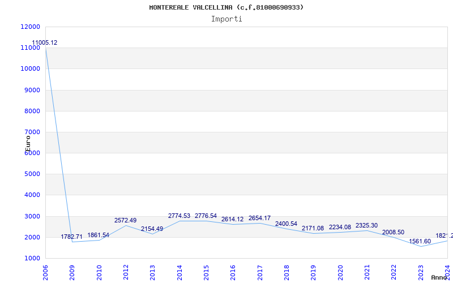Image resolution: width=453 pixels, height=283 pixels.
Task: Click the chart title MONTEREALE VALCELLINA
Action: (x=226, y=7)
